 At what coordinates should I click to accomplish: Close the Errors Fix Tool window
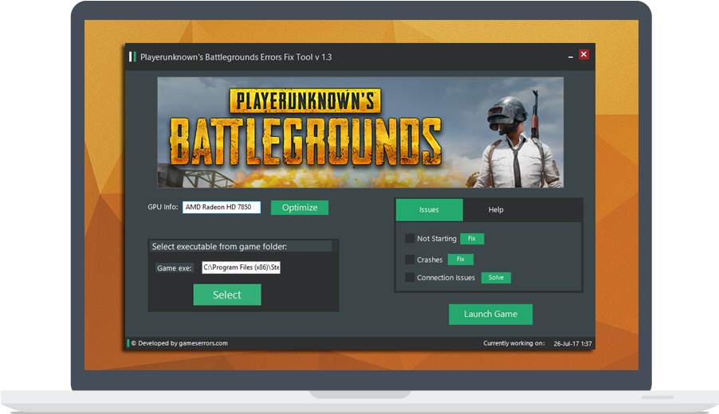[x=583, y=54]
